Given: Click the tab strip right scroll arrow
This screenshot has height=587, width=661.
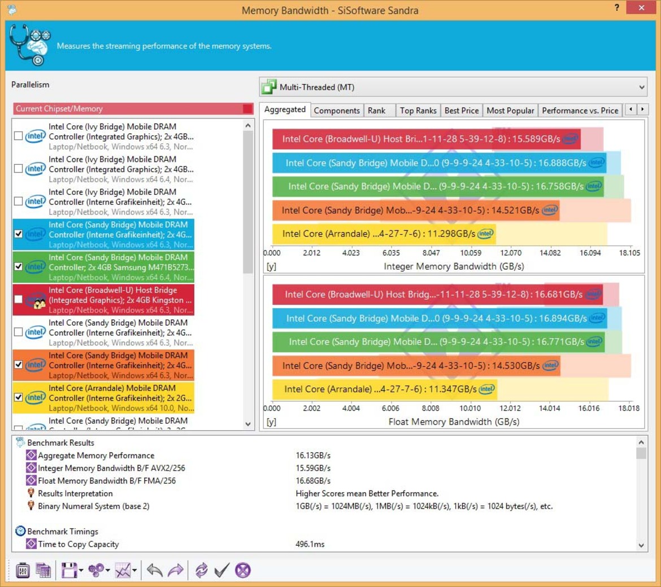Looking at the screenshot, I should [x=642, y=109].
